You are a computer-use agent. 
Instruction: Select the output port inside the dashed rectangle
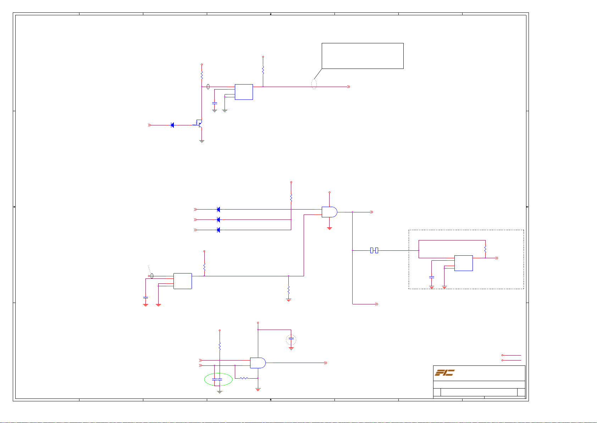[x=497, y=258]
